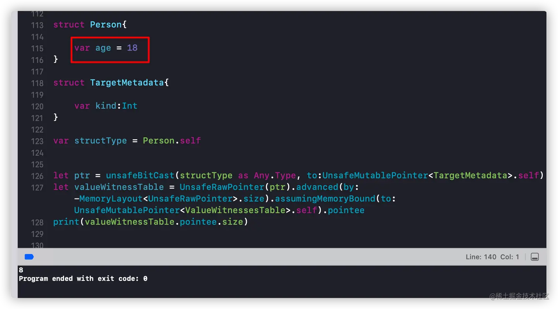Click the value 18 literal

click(x=132, y=48)
